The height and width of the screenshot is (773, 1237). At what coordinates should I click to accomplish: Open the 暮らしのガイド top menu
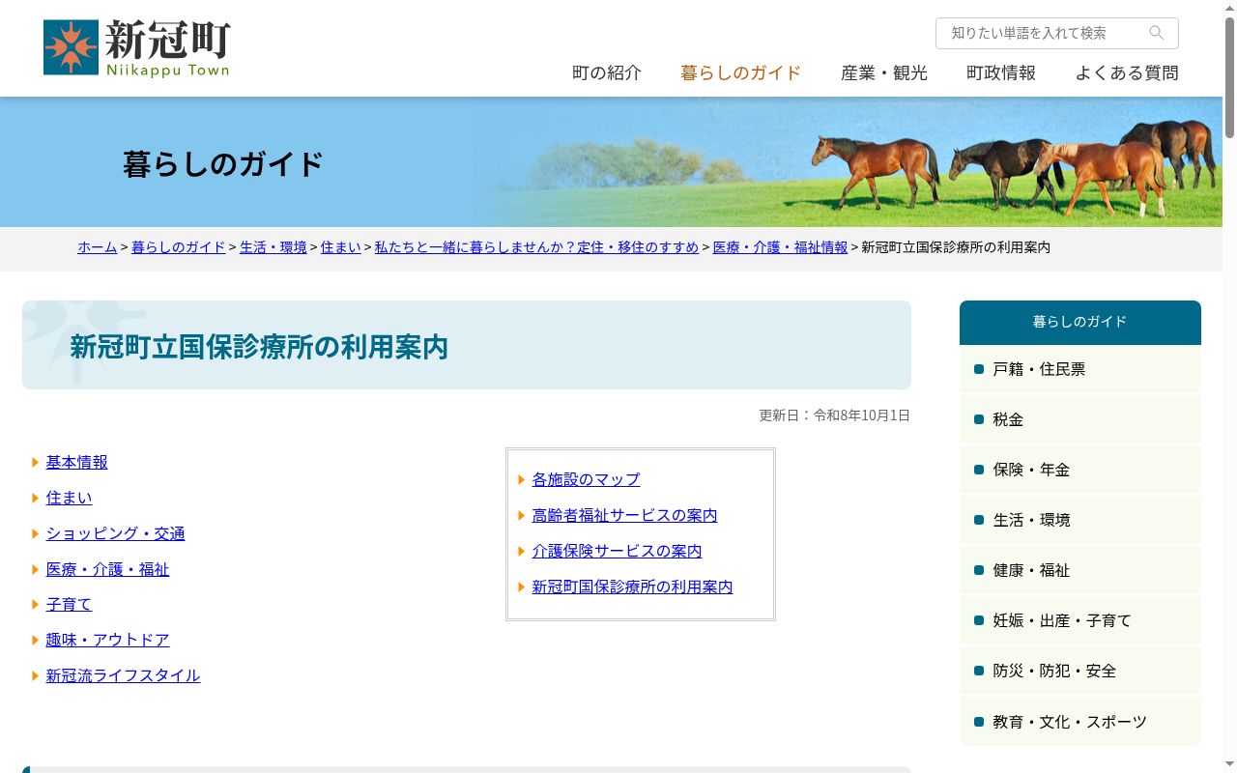point(741,72)
